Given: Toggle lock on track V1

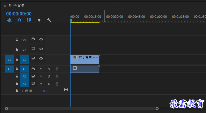Looking at the screenshot, I should click(17, 59).
